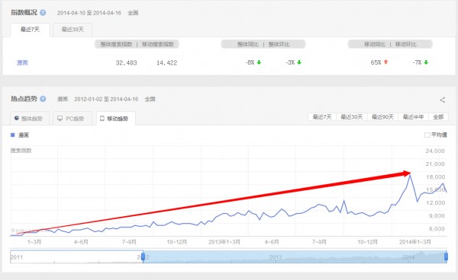This screenshot has height=280, width=458.
Task: Click help icon beside 指数概况
Action: pos(43,12)
